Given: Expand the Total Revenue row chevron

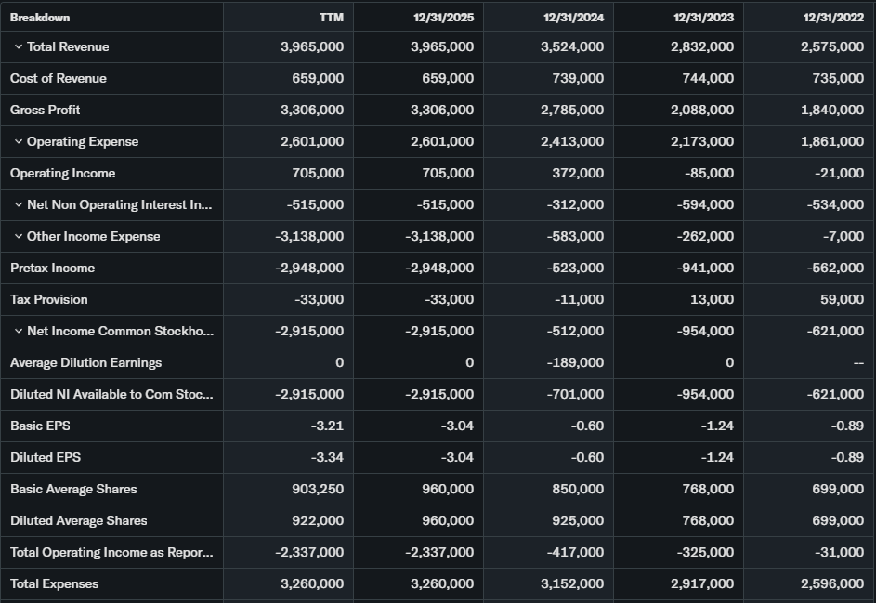Looking at the screenshot, I should coord(19,46).
